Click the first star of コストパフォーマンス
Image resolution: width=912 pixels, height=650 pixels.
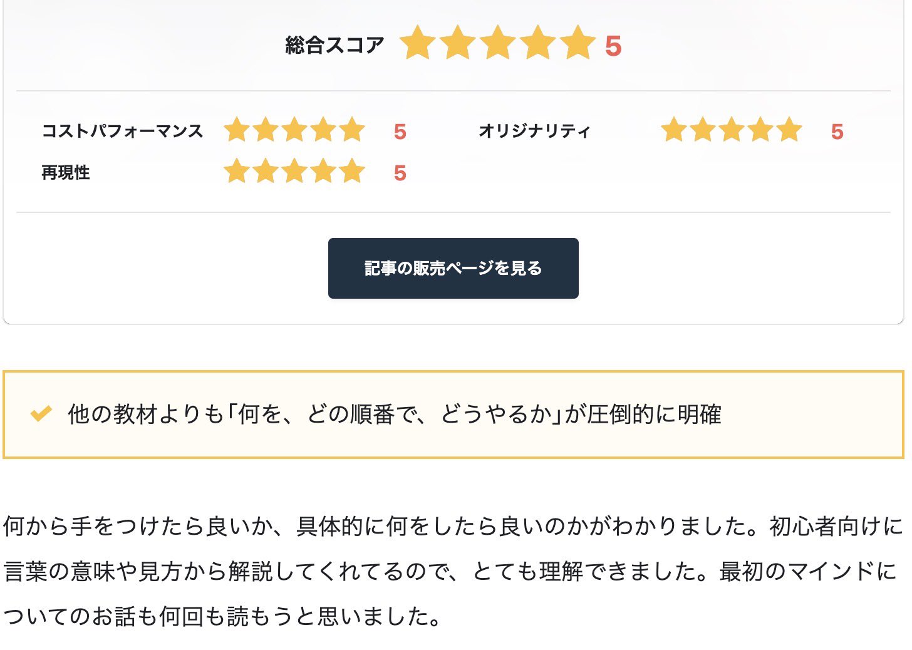click(237, 130)
